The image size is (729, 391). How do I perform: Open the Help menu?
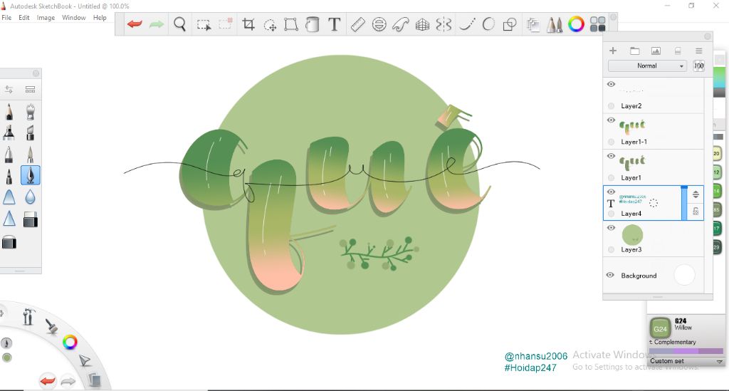pyautogui.click(x=100, y=18)
